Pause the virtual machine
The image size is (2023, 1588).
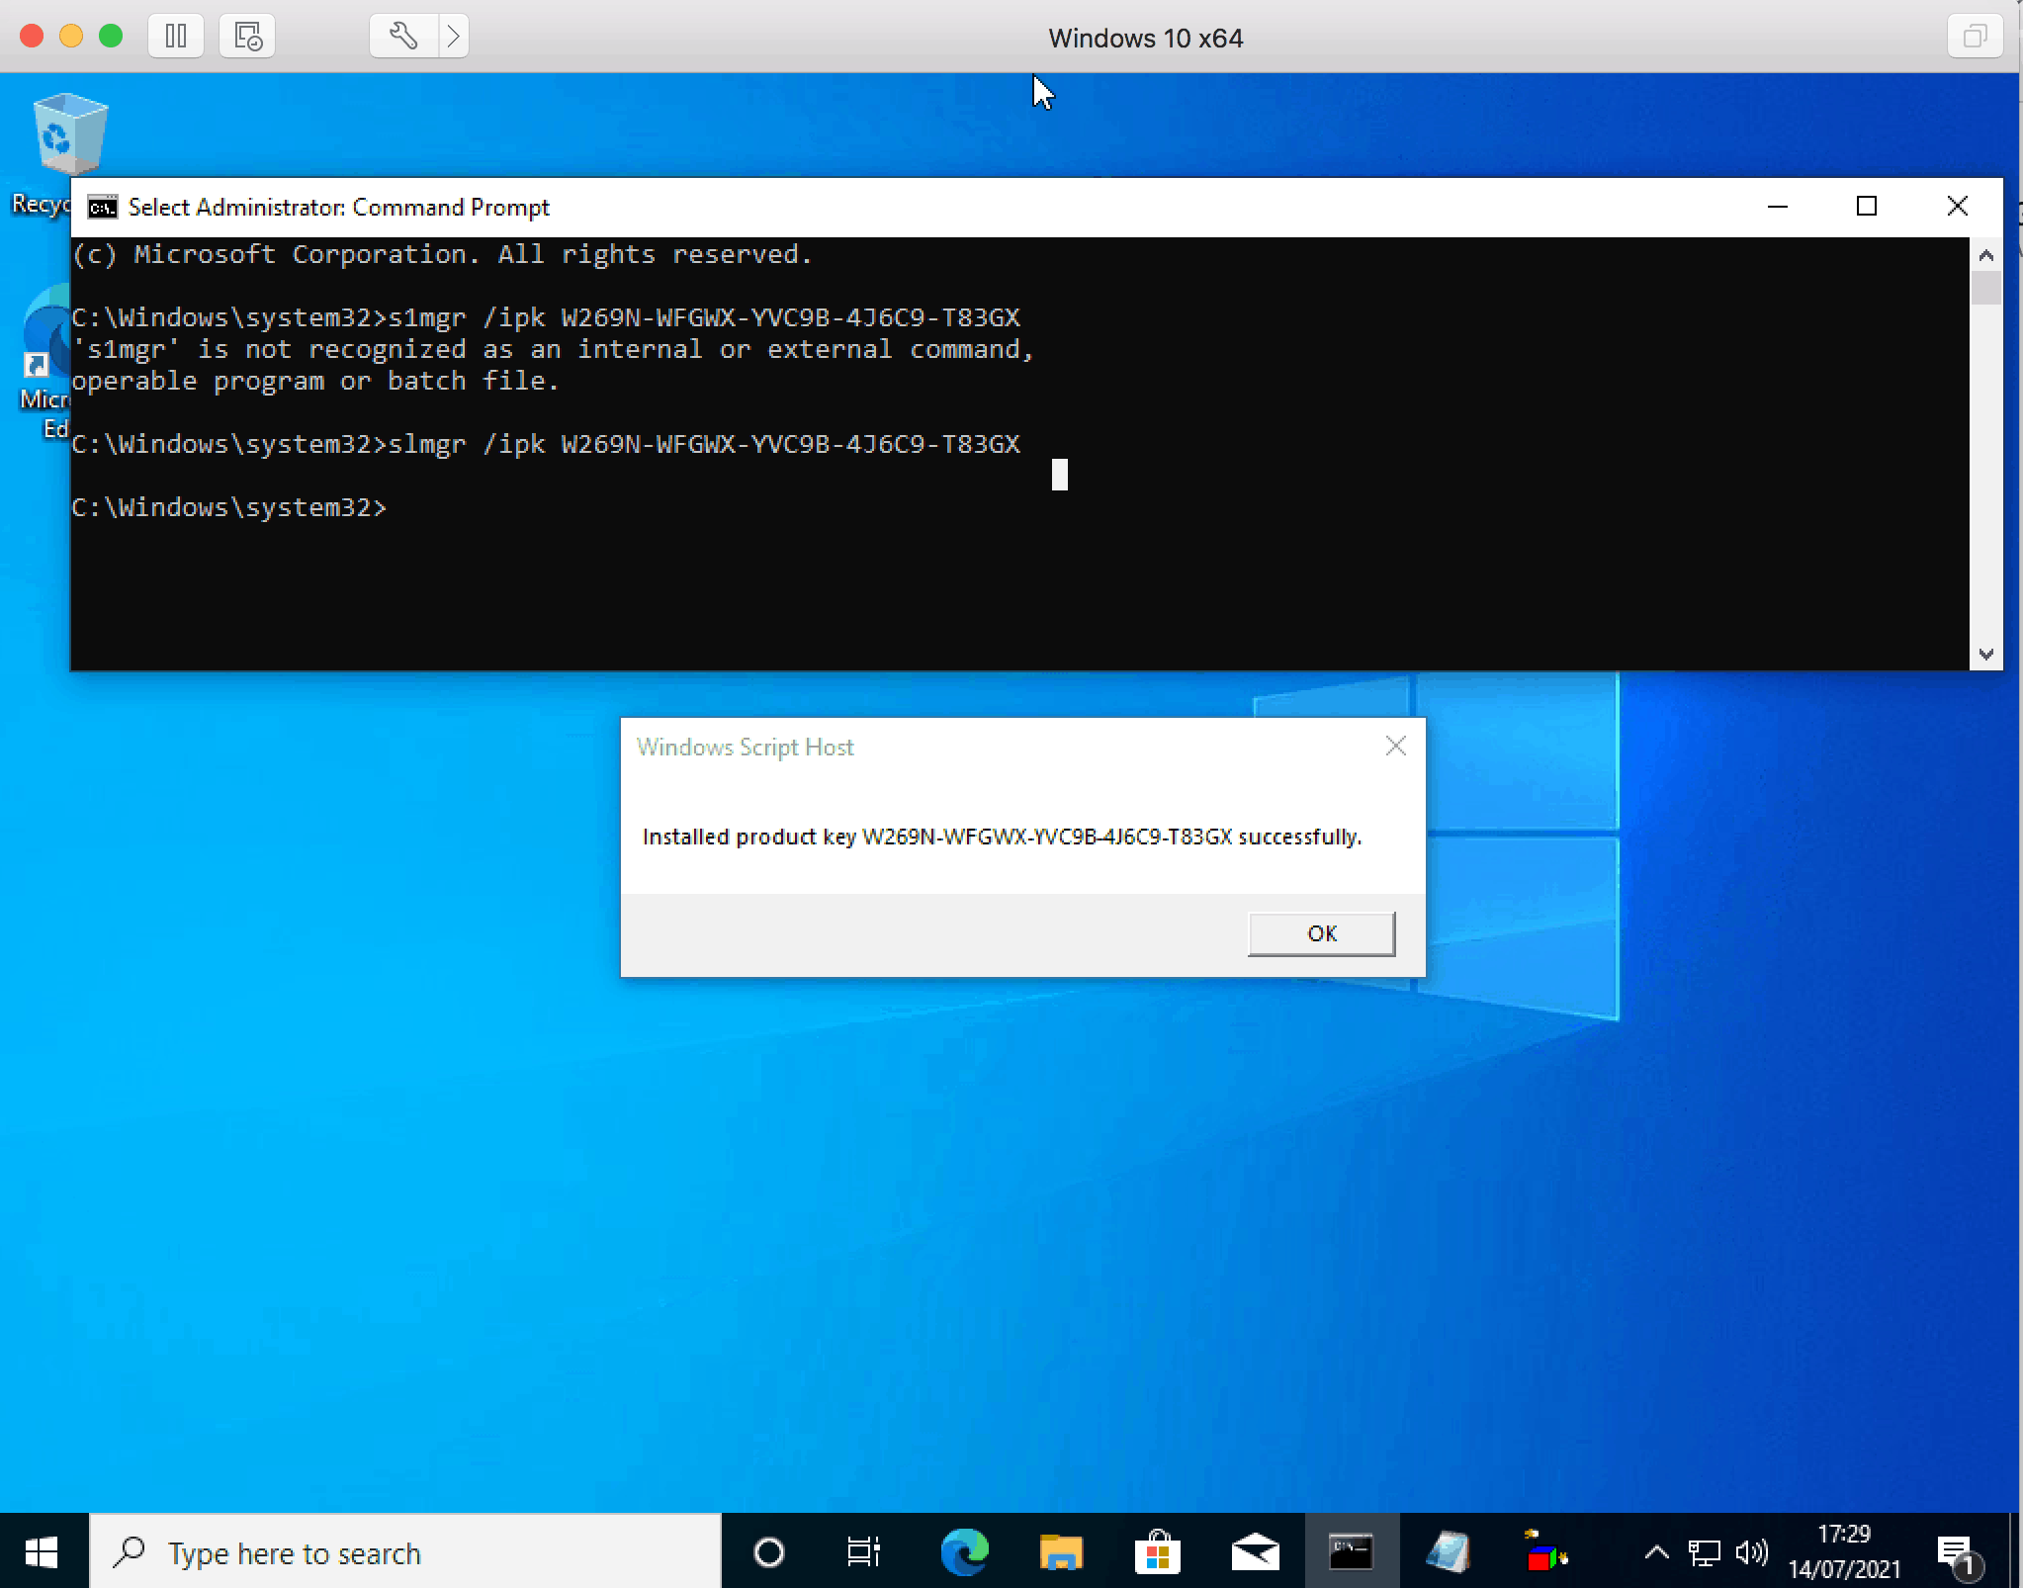click(176, 37)
